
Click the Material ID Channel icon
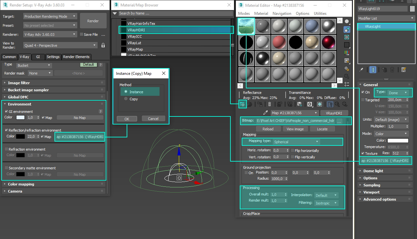click(x=310, y=104)
